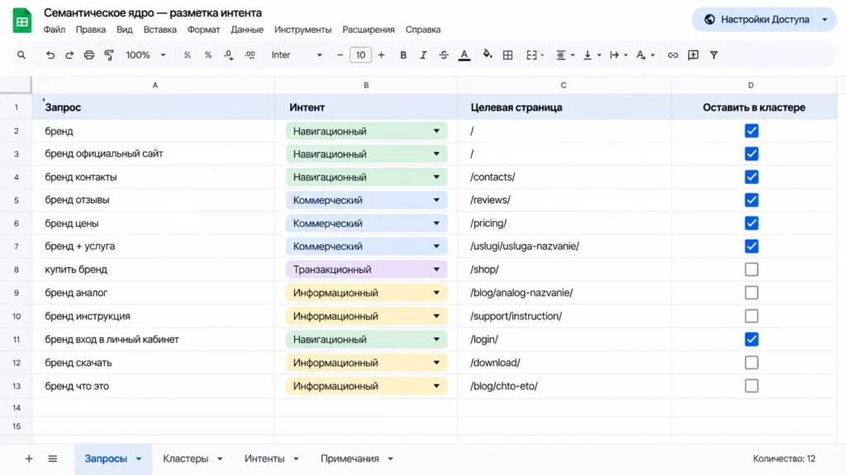Switch to the Интенты sheet tab
The image size is (846, 475).
coord(264,459)
